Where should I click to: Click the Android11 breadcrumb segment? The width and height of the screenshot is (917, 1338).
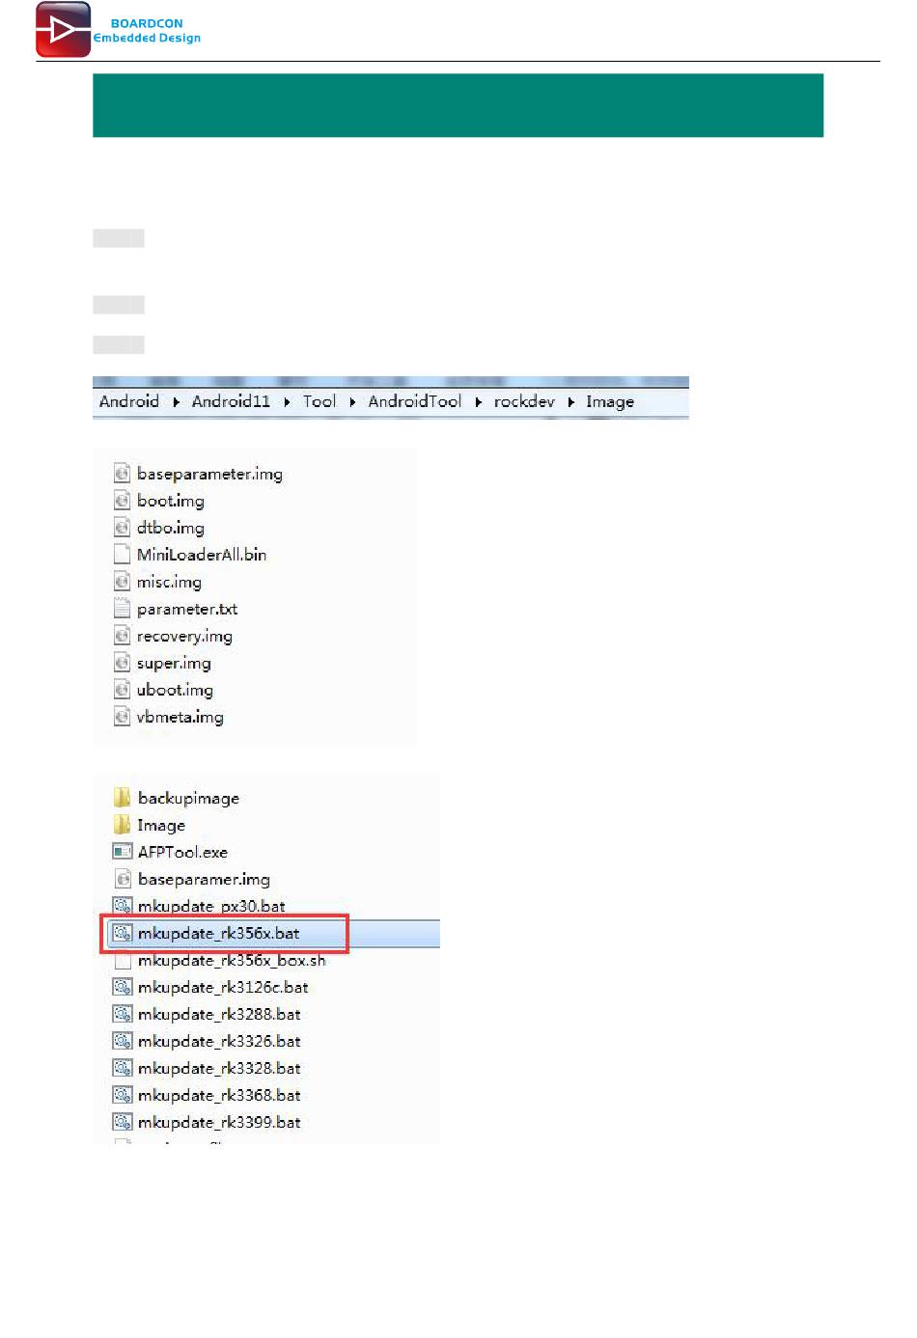(231, 401)
